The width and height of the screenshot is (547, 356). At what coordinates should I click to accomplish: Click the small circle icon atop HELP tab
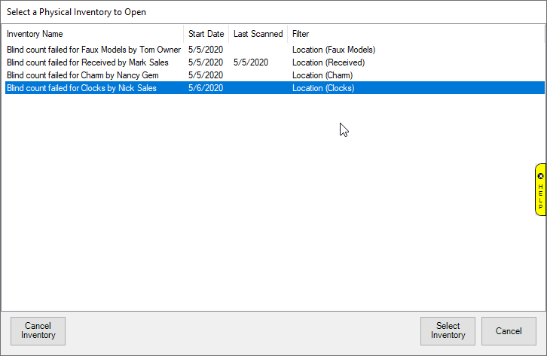540,175
